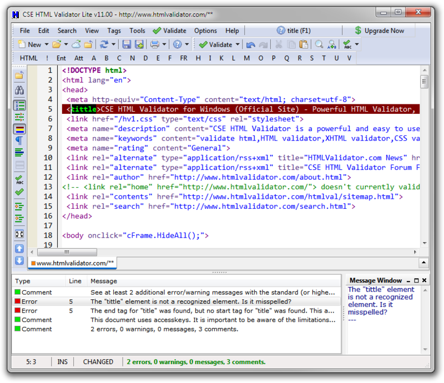Close the Message Window panel
Image resolution: width=444 pixels, height=383 pixels.
pos(424,280)
